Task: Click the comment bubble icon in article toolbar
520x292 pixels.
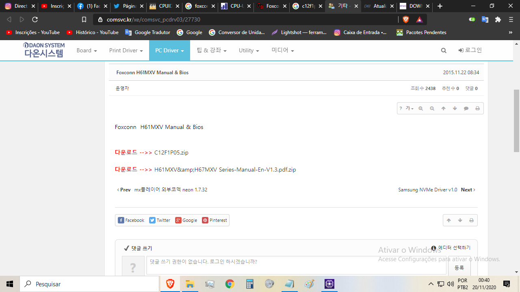Action: (x=466, y=108)
